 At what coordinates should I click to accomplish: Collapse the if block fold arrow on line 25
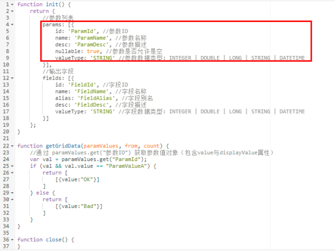pyautogui.click(x=12, y=166)
